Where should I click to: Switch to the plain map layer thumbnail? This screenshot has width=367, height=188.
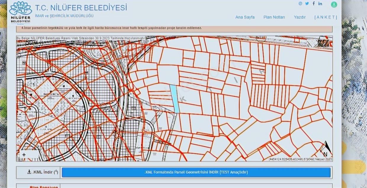(x=312, y=43)
